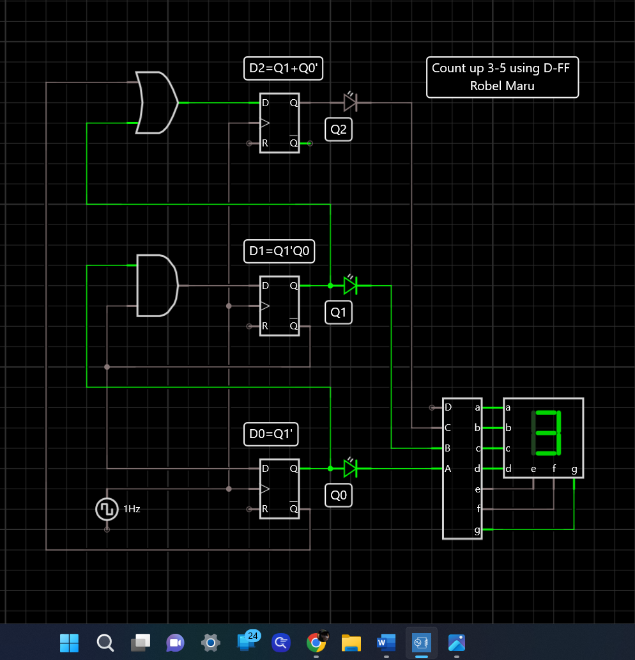635x660 pixels.
Task: Open Google Chrome from the taskbar
Action: click(x=316, y=643)
